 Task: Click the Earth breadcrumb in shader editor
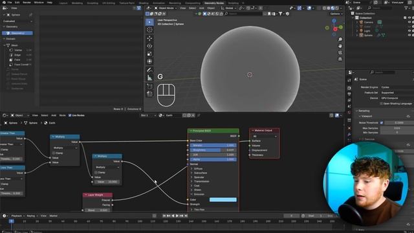(x=50, y=123)
